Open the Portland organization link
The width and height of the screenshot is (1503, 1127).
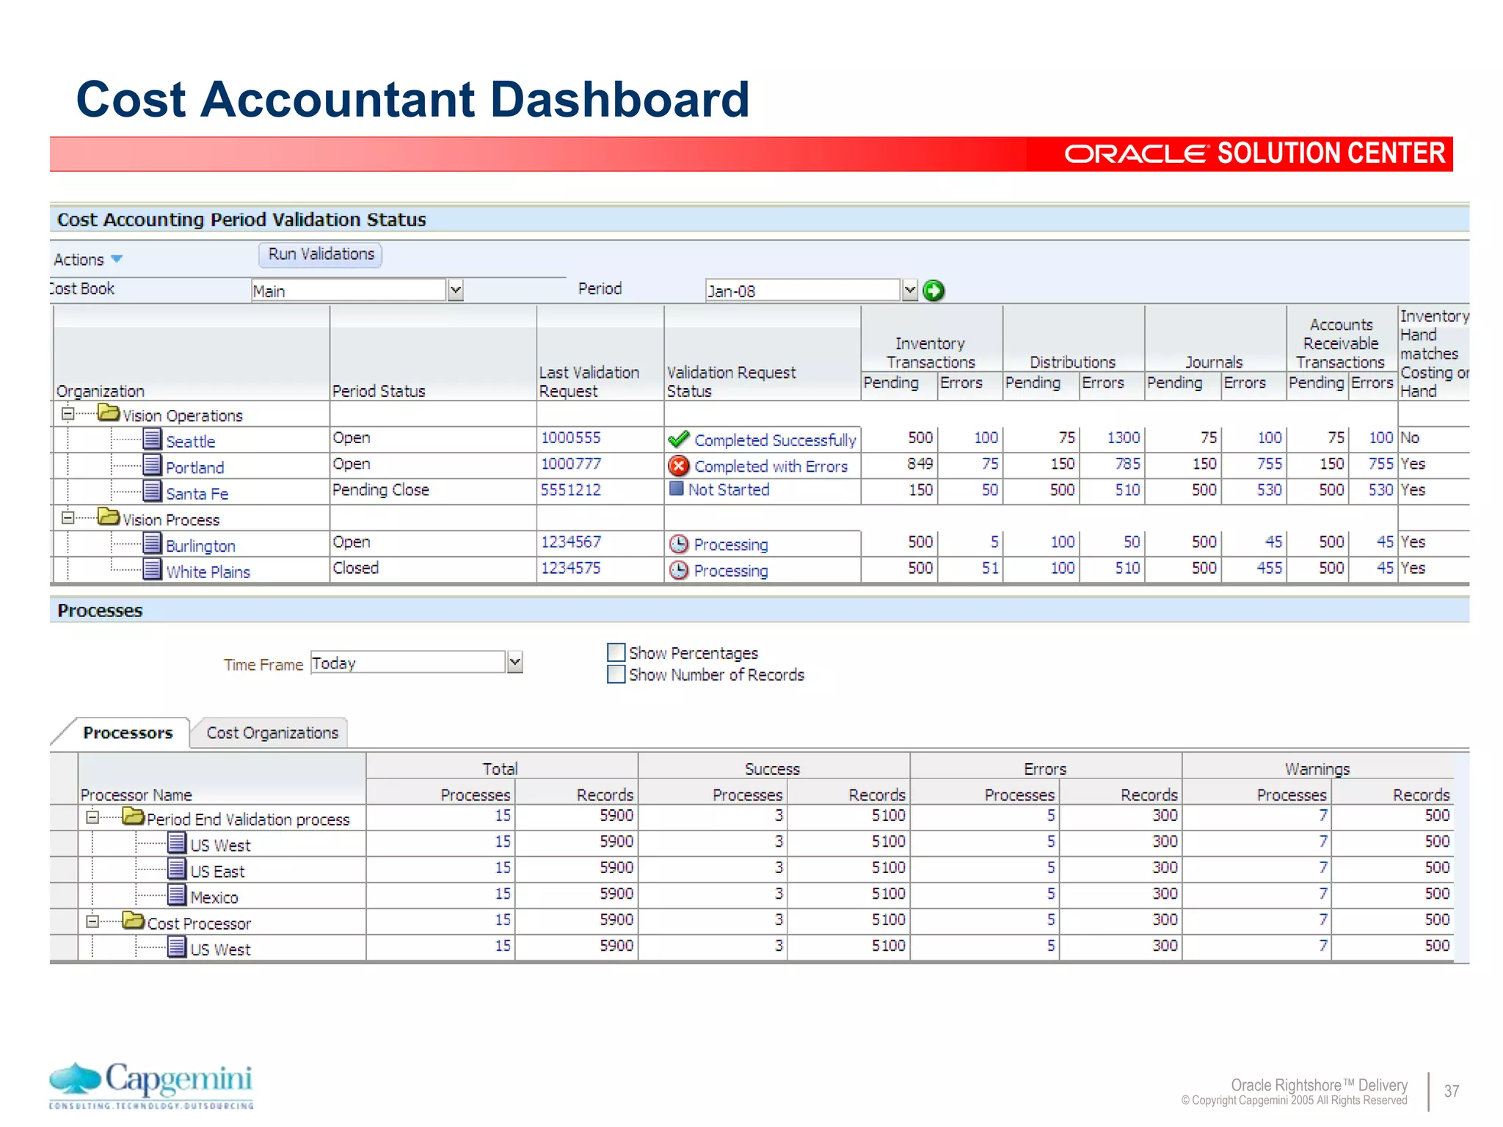tap(194, 467)
